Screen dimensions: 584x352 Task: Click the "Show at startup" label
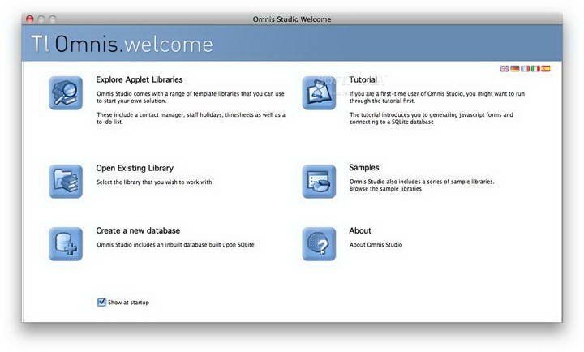tap(128, 303)
